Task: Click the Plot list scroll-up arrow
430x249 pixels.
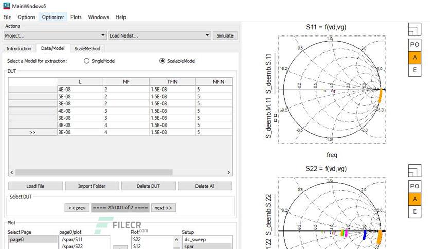Action: click(176, 239)
